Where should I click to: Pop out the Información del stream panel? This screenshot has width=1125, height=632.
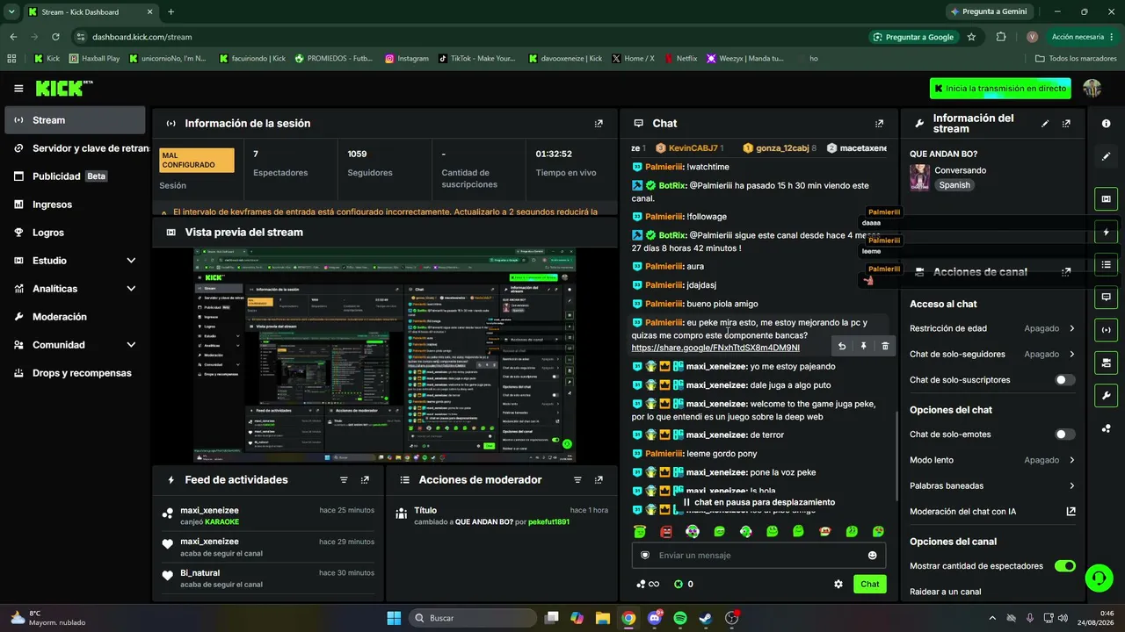tap(1066, 124)
